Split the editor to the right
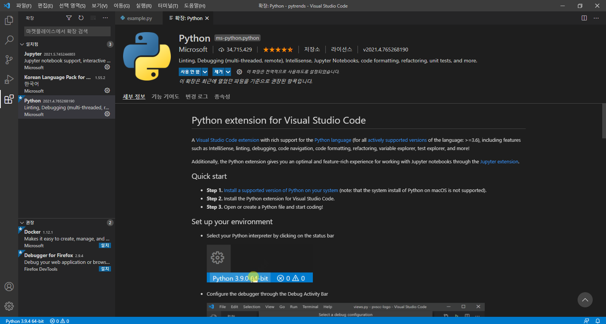Screen dimensions: 606x324 584,18
